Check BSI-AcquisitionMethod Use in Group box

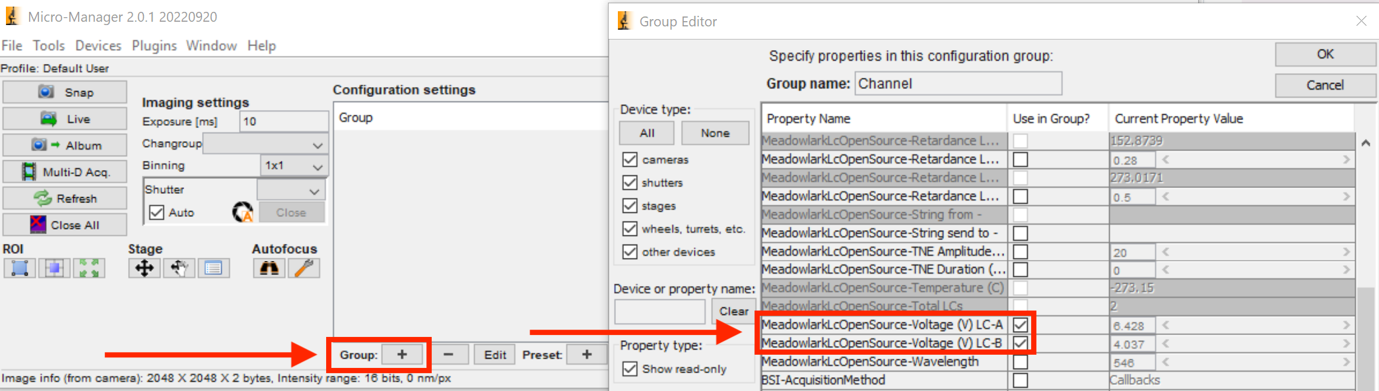[x=1021, y=380]
